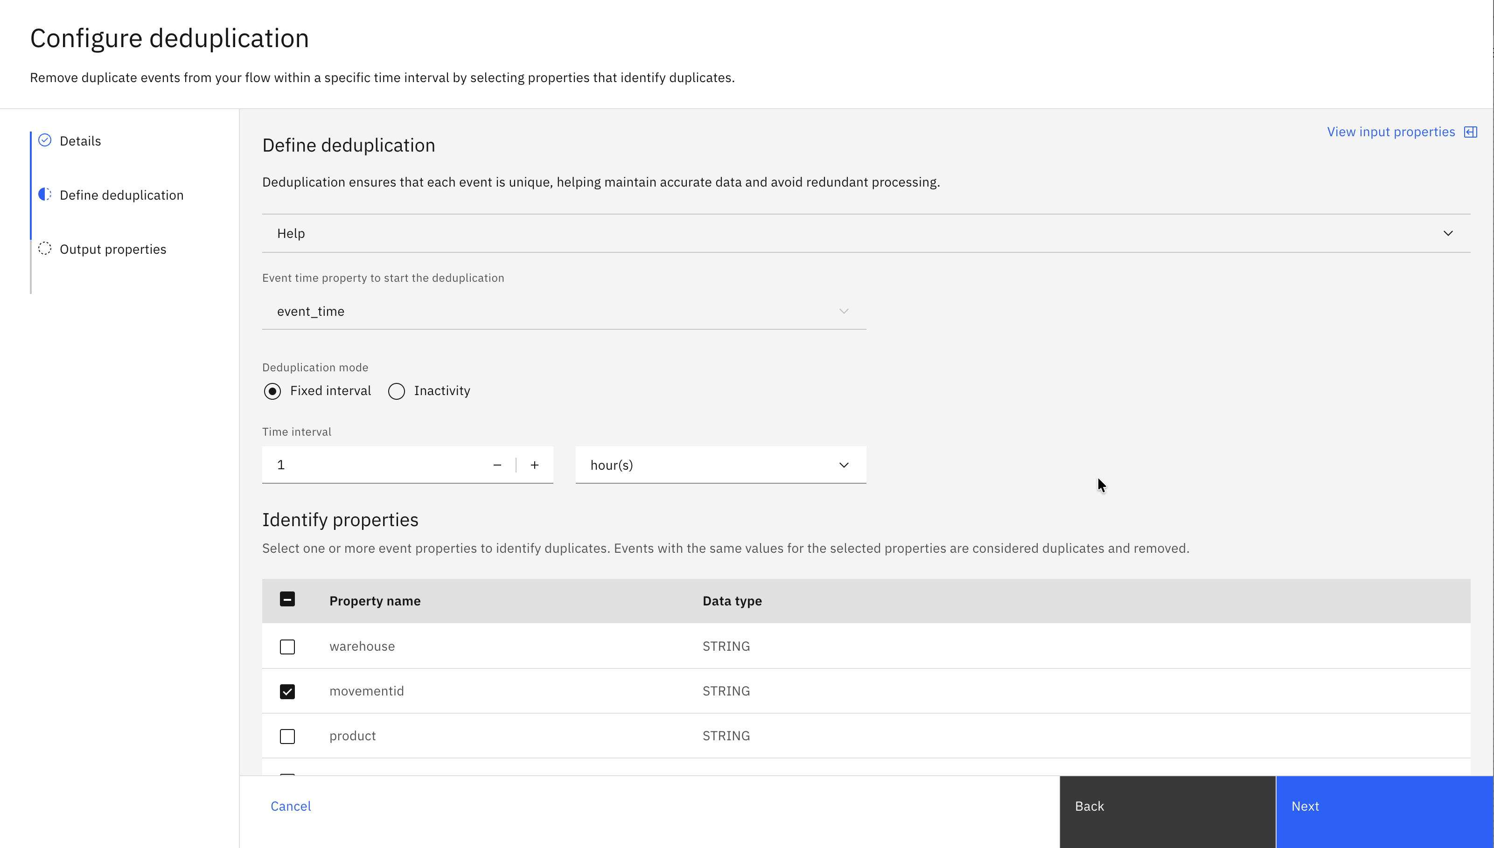
Task: Click the chevron on the Help section
Action: tap(1449, 233)
